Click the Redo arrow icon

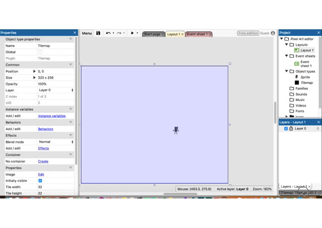(x=119, y=33)
